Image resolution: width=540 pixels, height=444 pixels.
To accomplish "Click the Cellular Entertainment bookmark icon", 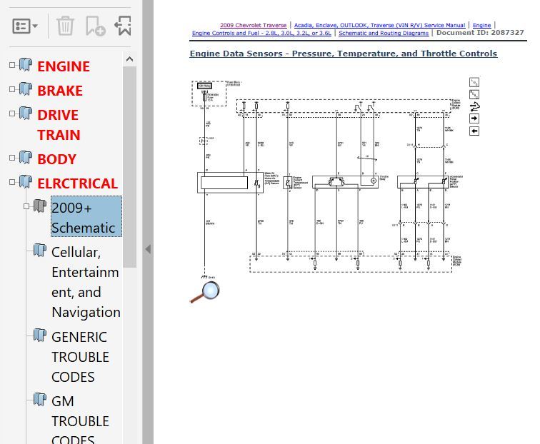I will (39, 251).
